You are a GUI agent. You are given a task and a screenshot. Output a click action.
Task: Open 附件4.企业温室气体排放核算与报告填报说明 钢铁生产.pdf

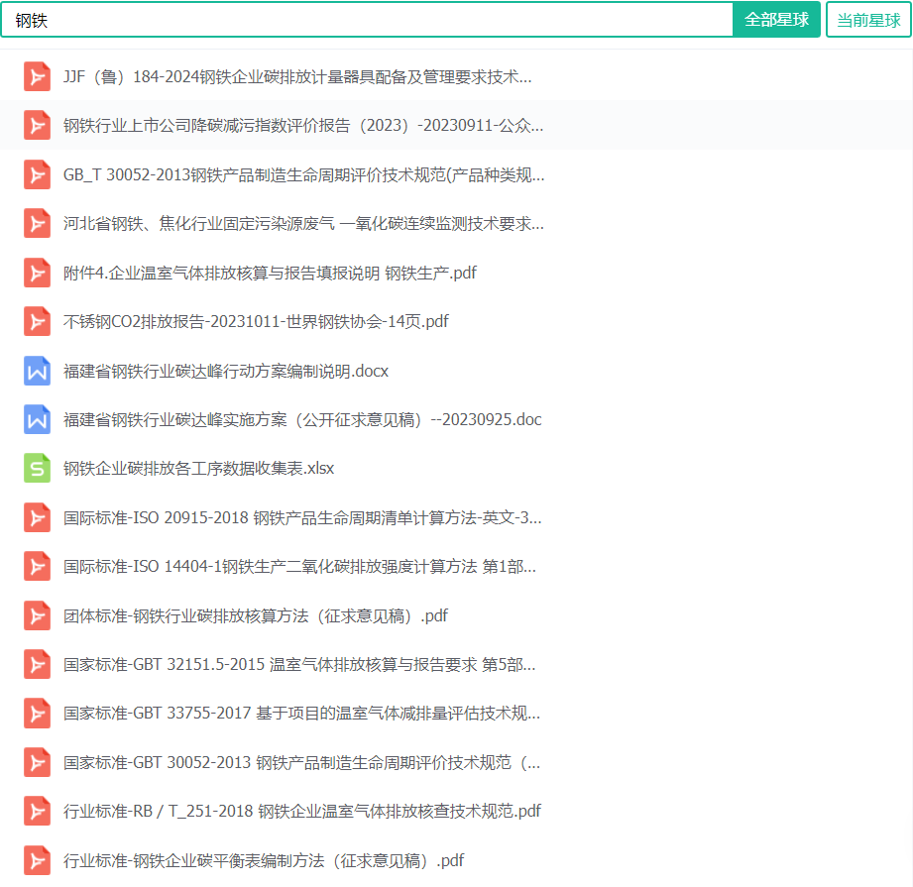[271, 273]
